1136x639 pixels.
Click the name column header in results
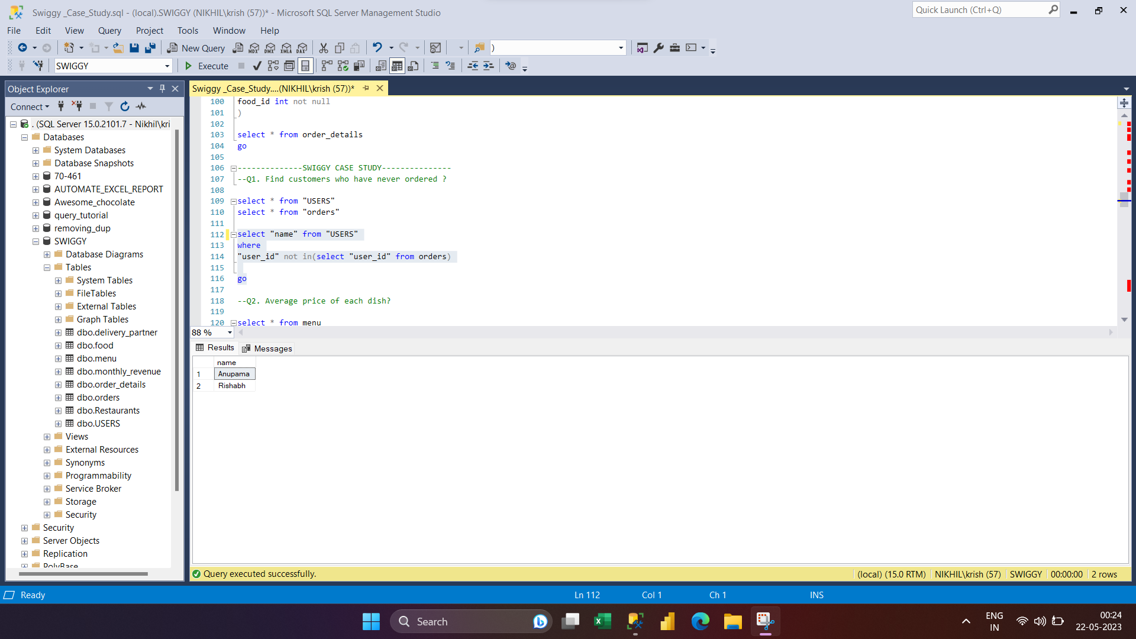click(x=234, y=363)
